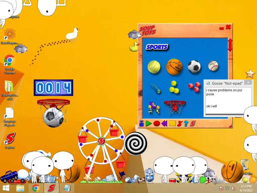This screenshot has height=193, width=257.
Task: Pick the tennis ball in Sports toybox
Action: [154, 67]
